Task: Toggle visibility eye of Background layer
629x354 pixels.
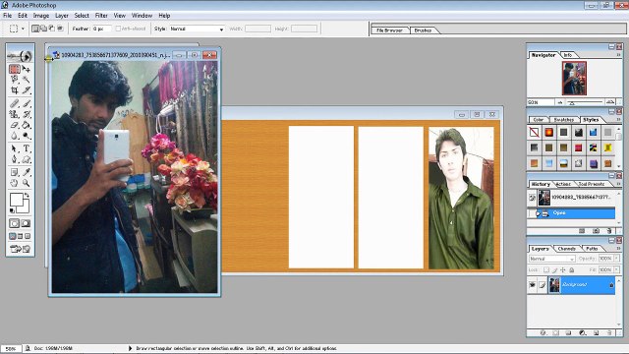Action: 533,284
